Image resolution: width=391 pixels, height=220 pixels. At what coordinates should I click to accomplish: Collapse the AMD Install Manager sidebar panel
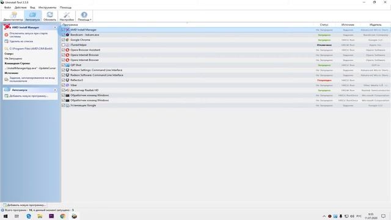[55, 27]
